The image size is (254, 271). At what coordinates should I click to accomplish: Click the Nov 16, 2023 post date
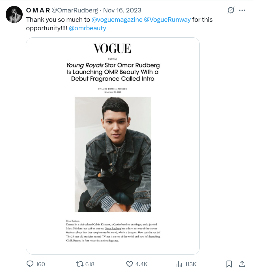pyautogui.click(x=122, y=10)
